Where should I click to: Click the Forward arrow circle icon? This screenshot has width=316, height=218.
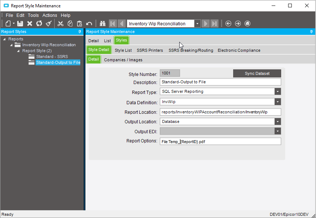point(238,23)
